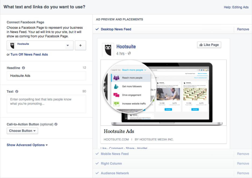The height and width of the screenshot is (178, 252).
Task: Remove the Mobile News Feed placement
Action: (243, 154)
